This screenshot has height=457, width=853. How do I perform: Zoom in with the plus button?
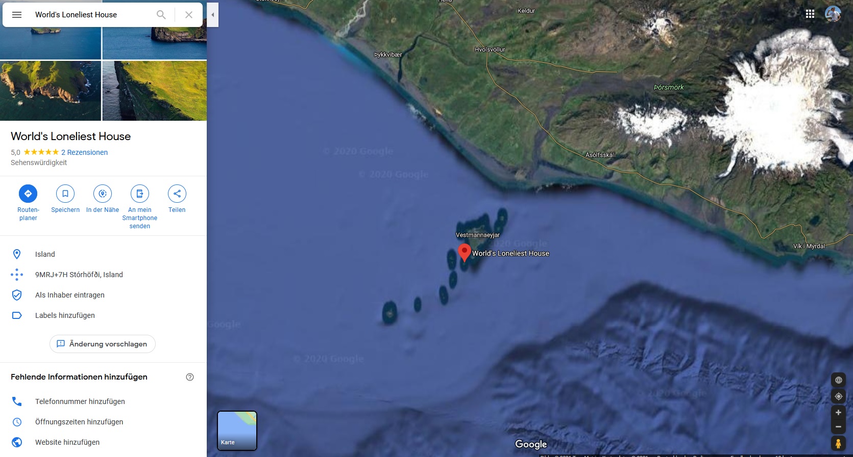tap(838, 413)
